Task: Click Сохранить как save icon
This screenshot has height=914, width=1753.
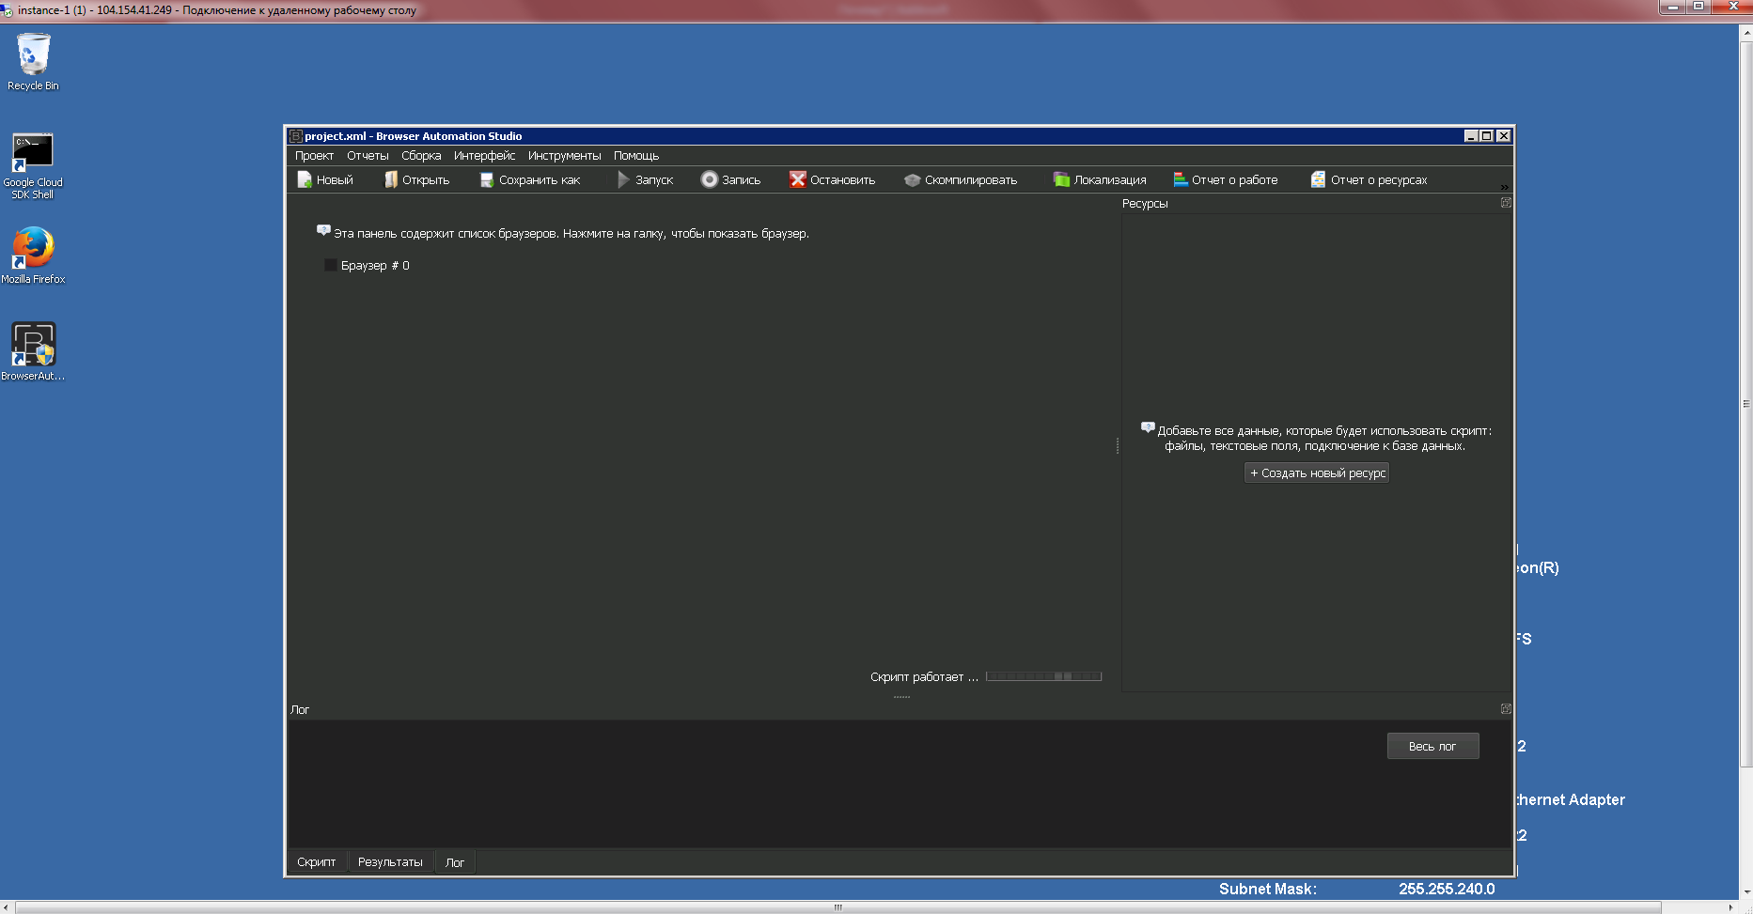Action: pyautogui.click(x=487, y=179)
